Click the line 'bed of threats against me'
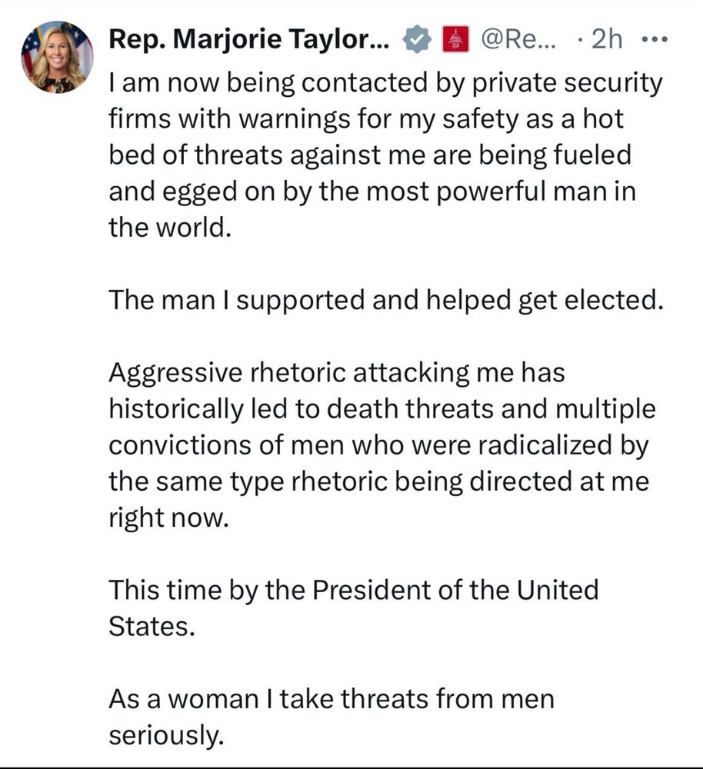703x769 pixels. pyautogui.click(x=370, y=155)
